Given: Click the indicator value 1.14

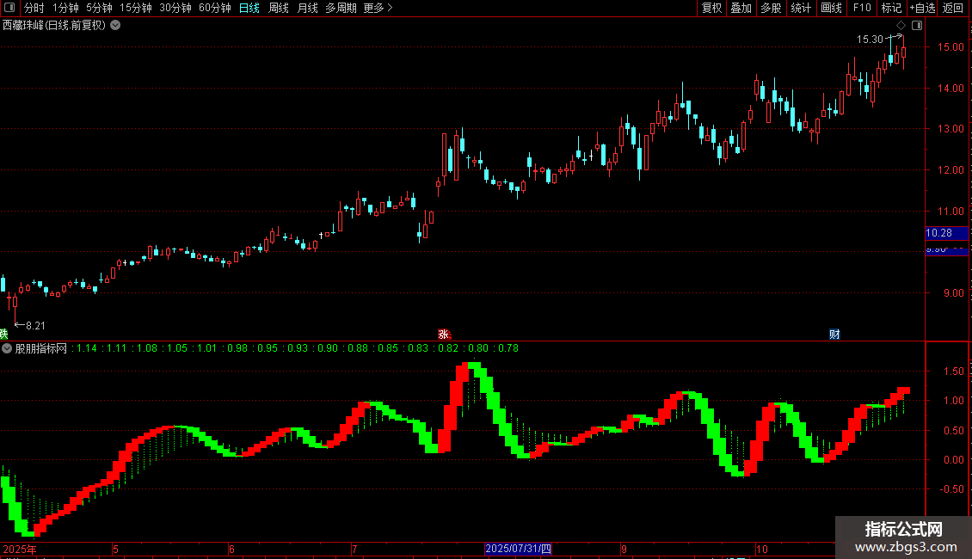Looking at the screenshot, I should (87, 348).
